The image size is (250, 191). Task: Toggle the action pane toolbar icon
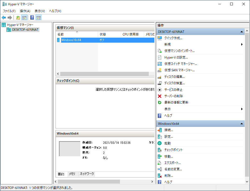pyautogui.click(x=38, y=17)
